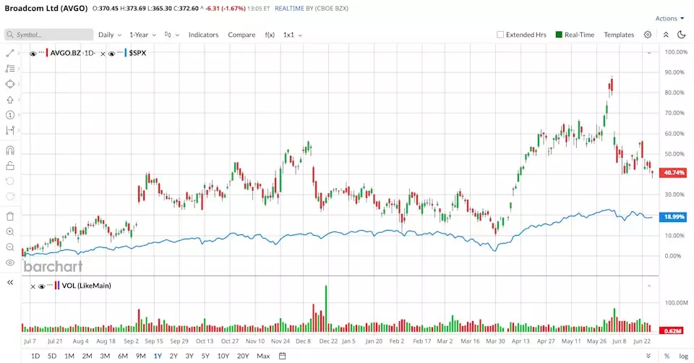Open VOL indicator options ellipsis
This screenshot has width=694, height=363.
(50, 285)
